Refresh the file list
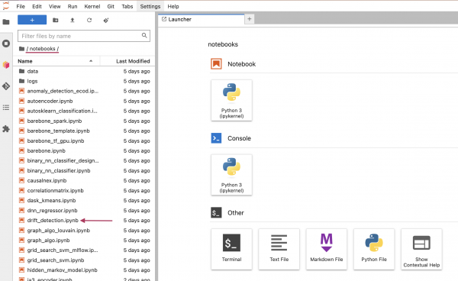Screen dimensions: 458x281 point(89,20)
